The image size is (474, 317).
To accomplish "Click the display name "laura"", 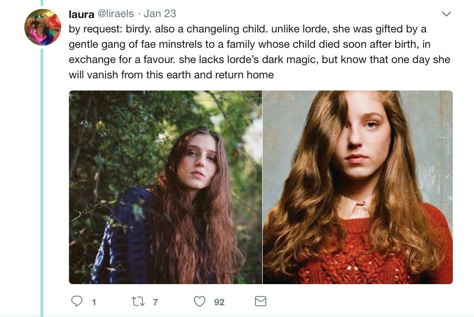I will click(x=81, y=14).
